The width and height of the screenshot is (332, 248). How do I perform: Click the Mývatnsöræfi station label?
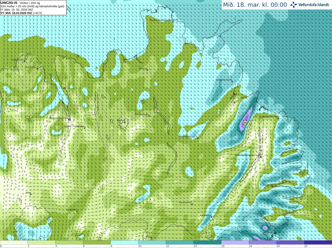(142, 114)
